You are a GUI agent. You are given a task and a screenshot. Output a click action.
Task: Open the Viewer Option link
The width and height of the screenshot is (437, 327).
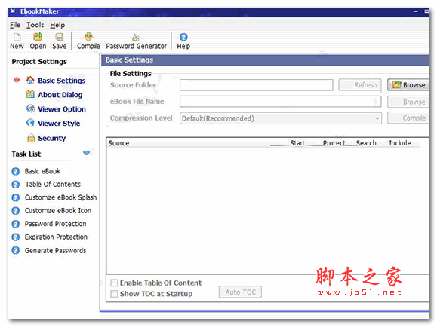(x=62, y=108)
